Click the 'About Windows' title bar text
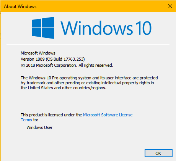 [20, 6]
